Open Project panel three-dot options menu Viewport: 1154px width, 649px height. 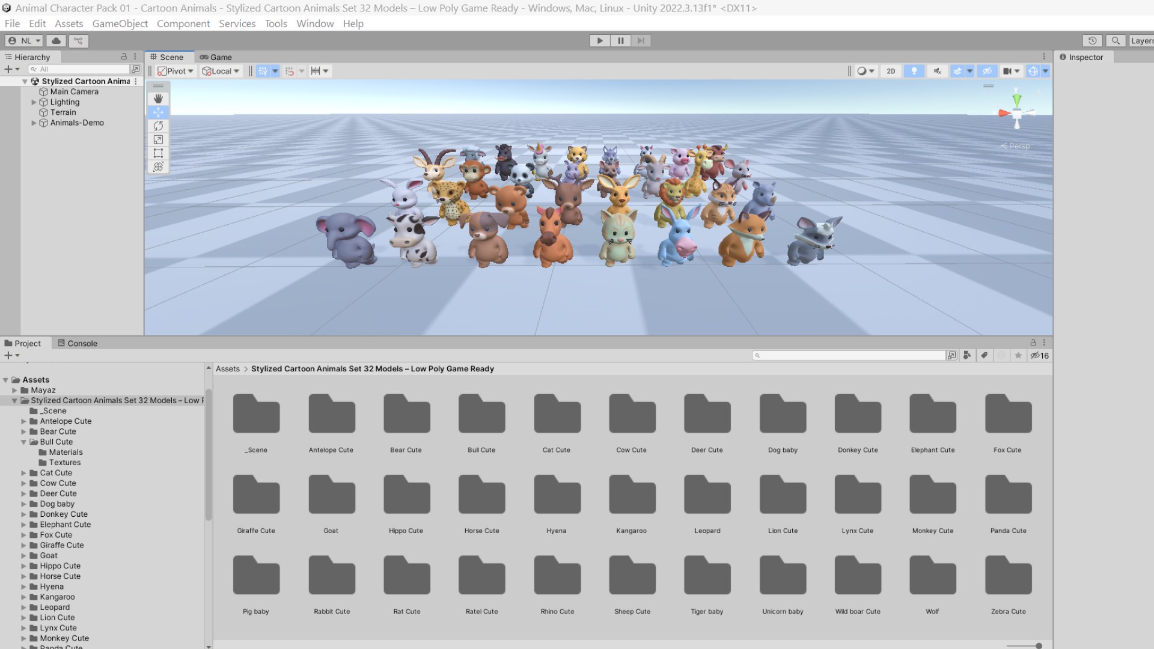[1044, 343]
